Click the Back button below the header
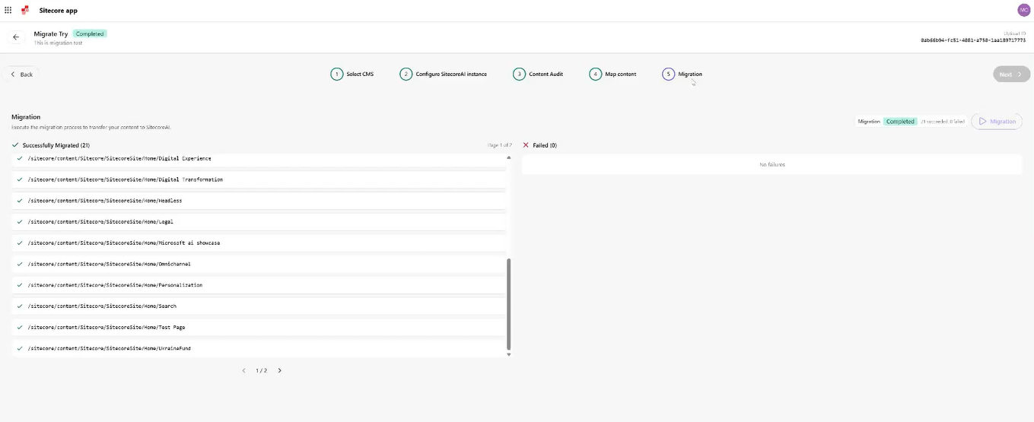This screenshot has width=1034, height=422. [21, 75]
